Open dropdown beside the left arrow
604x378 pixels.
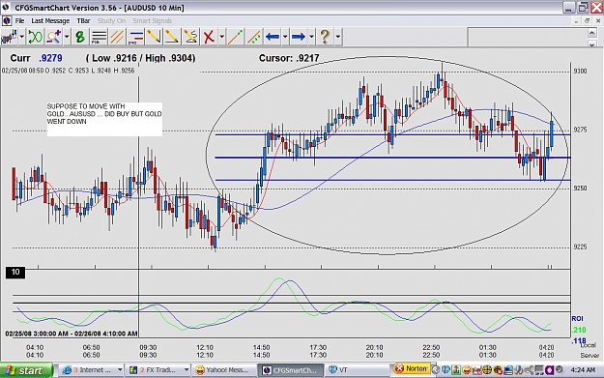285,37
